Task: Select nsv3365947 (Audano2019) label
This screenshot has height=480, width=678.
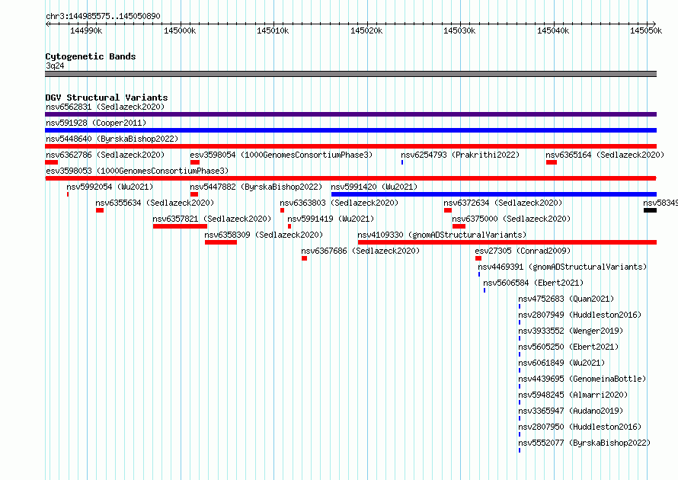Action: (571, 411)
